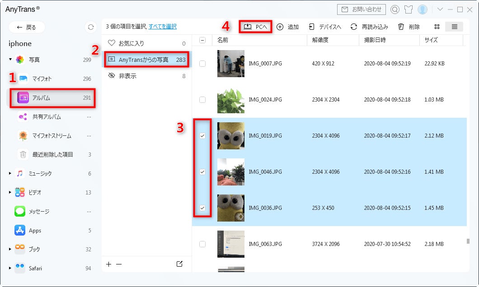
Task: Sort by 撮影日時 date column header
Action: coord(389,40)
